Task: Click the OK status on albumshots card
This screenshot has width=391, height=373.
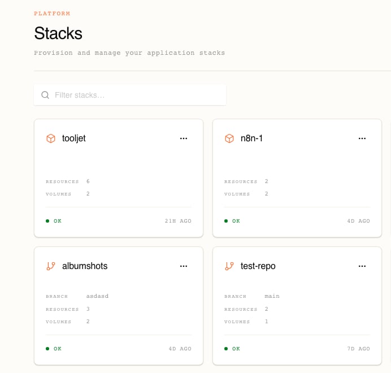Action: (x=58, y=349)
